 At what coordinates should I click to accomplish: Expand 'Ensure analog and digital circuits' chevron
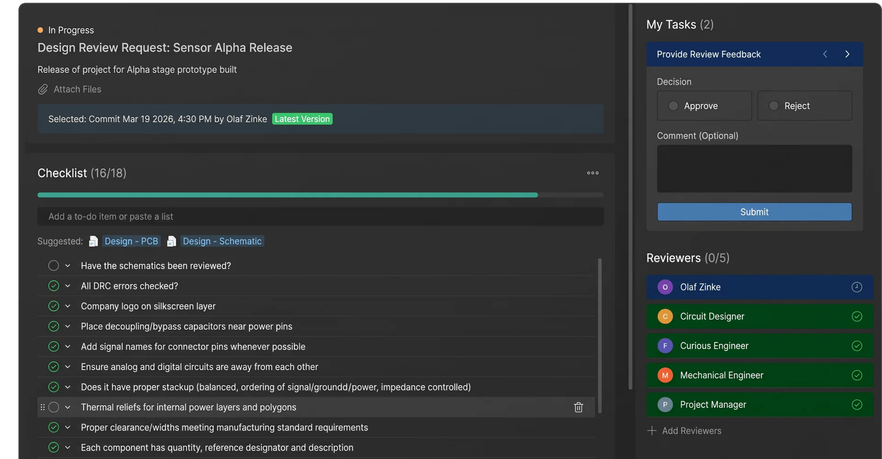coord(68,367)
